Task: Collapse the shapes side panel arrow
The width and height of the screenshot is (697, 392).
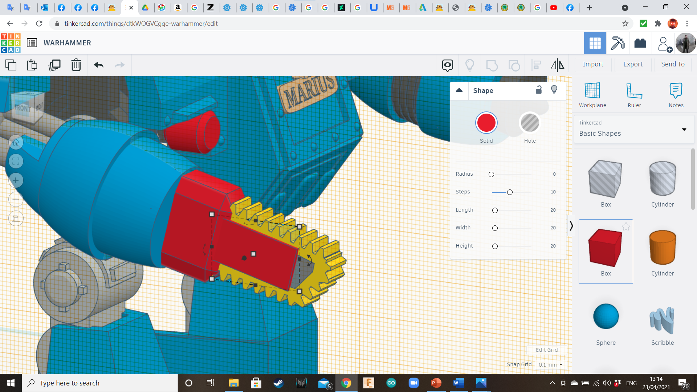Action: pos(571,226)
